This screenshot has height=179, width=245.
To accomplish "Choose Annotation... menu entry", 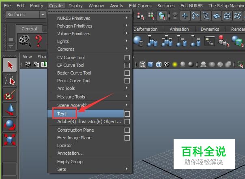I will click(71, 153).
